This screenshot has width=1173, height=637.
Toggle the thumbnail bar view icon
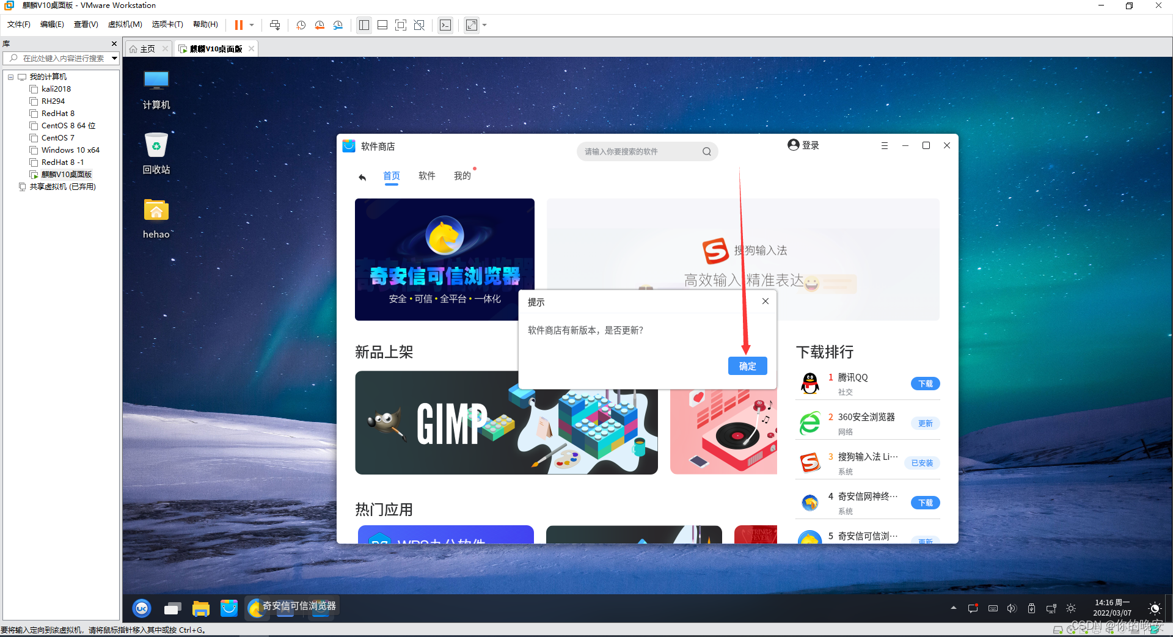tap(382, 25)
